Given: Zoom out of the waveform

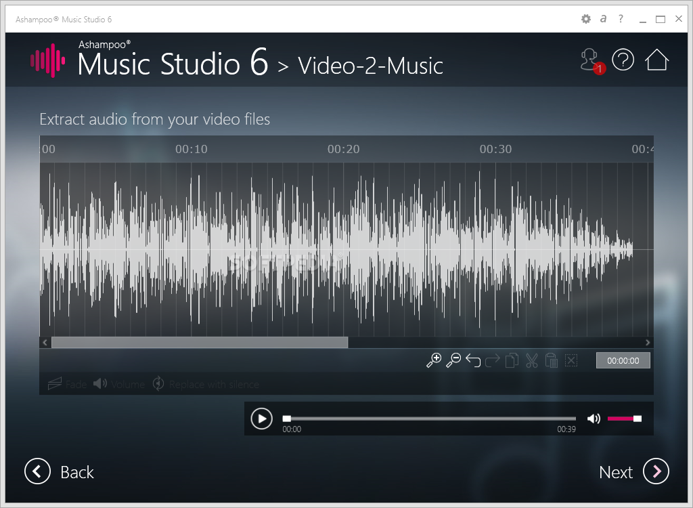Looking at the screenshot, I should tap(453, 360).
